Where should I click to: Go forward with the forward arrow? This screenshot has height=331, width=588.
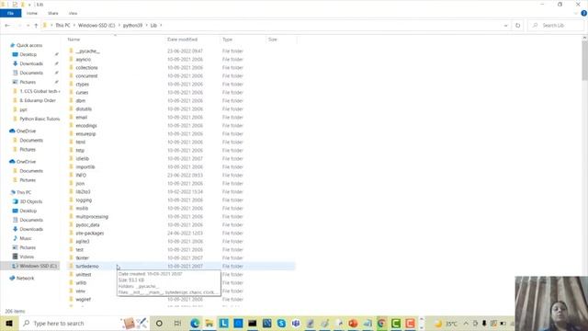pos(18,26)
